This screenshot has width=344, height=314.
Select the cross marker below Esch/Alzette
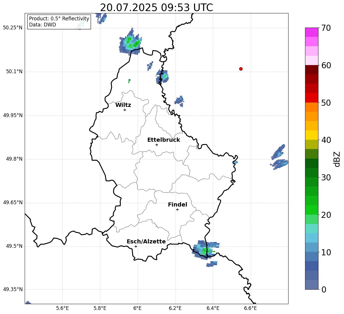pyautogui.click(x=136, y=246)
